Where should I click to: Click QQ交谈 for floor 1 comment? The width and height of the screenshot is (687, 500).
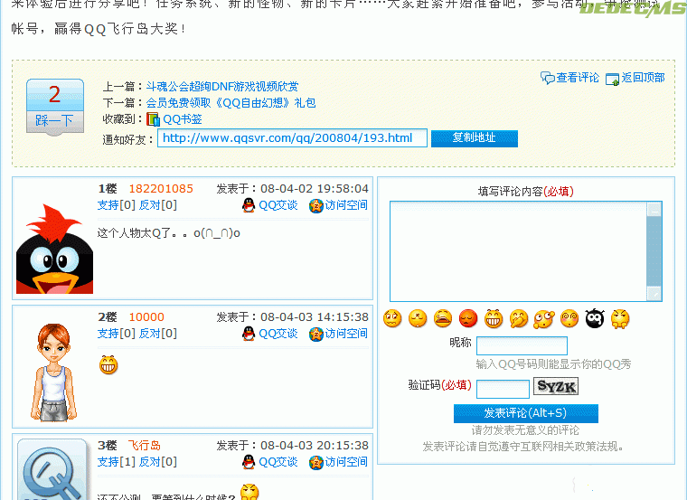(278, 205)
